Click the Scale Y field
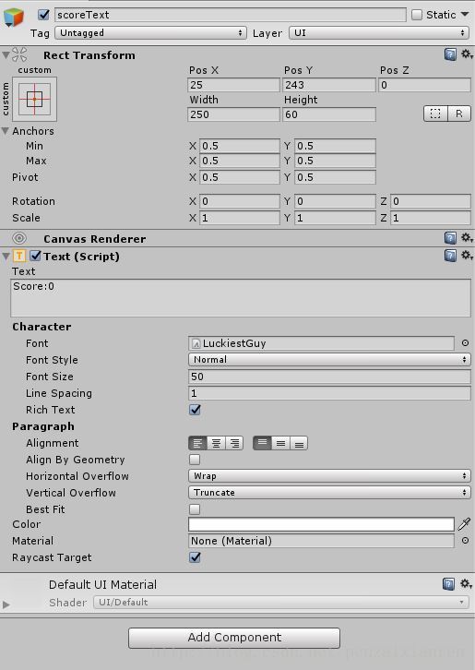475x670 pixels. coord(336,218)
